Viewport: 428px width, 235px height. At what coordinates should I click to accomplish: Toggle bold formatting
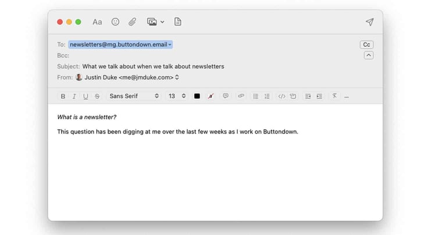click(x=63, y=96)
